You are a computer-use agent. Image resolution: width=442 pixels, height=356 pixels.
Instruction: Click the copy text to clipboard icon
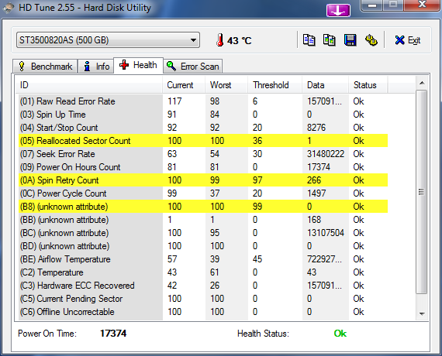tap(309, 40)
